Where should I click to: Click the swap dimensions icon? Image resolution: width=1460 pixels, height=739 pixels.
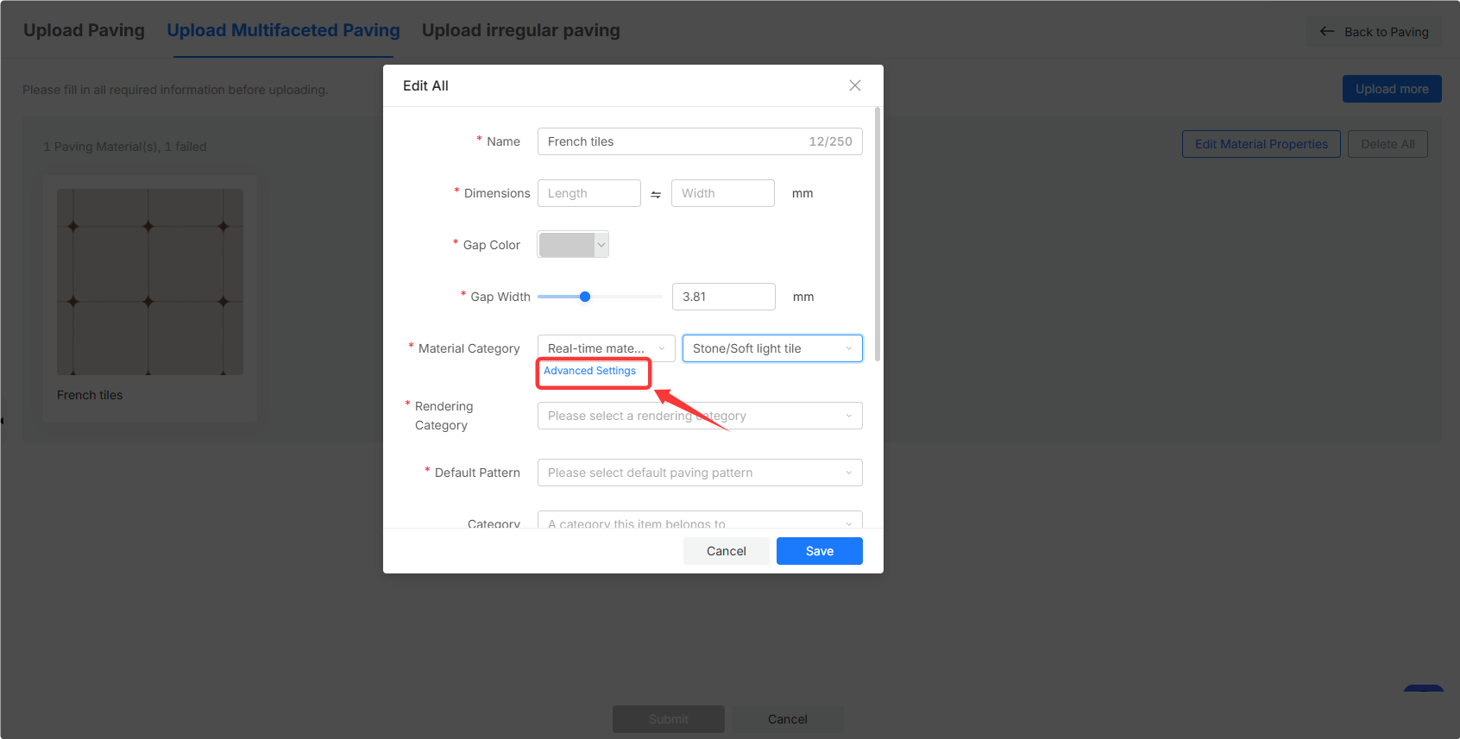[x=656, y=194]
